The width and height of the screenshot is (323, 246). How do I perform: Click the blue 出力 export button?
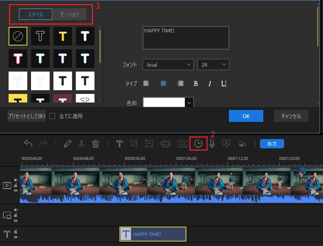tap(272, 144)
